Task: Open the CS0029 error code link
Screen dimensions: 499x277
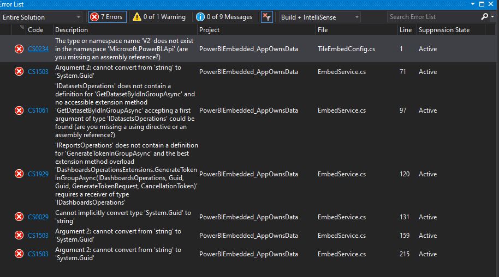Action: (38, 217)
